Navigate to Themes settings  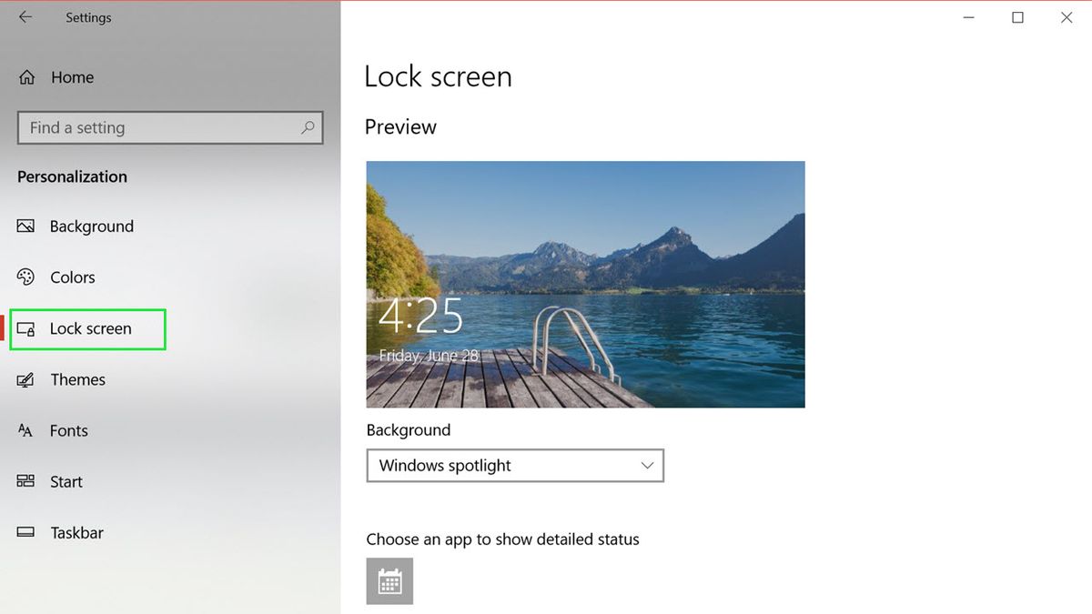coord(77,379)
